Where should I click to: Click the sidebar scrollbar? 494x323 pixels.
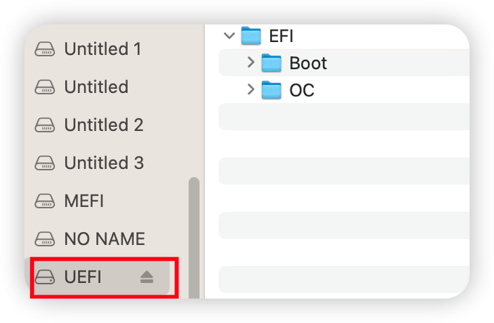pos(193,231)
